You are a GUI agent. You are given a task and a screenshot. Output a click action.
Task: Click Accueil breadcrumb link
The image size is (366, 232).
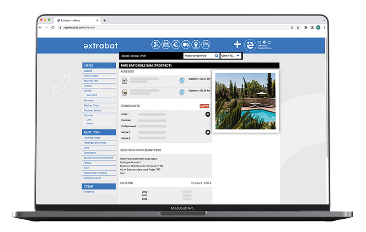click(125, 56)
